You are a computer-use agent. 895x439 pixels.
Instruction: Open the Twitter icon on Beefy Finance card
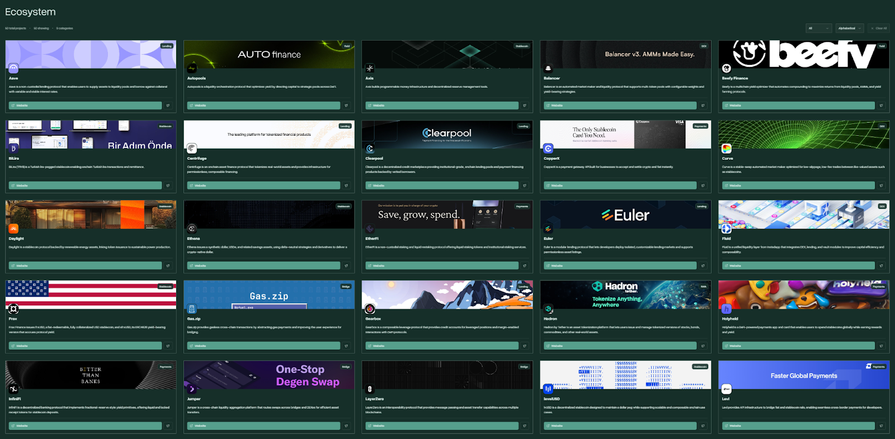click(881, 106)
